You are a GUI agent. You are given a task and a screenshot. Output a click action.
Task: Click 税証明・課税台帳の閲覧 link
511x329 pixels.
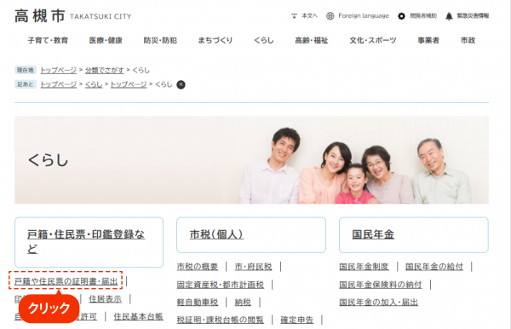click(221, 320)
